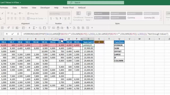Click the Bold B icon in Quick Access
The height and width of the screenshot is (95, 170).
pyautogui.click(x=29, y=28)
